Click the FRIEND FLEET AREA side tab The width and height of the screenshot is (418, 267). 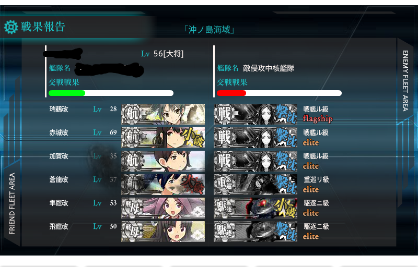click(12, 204)
